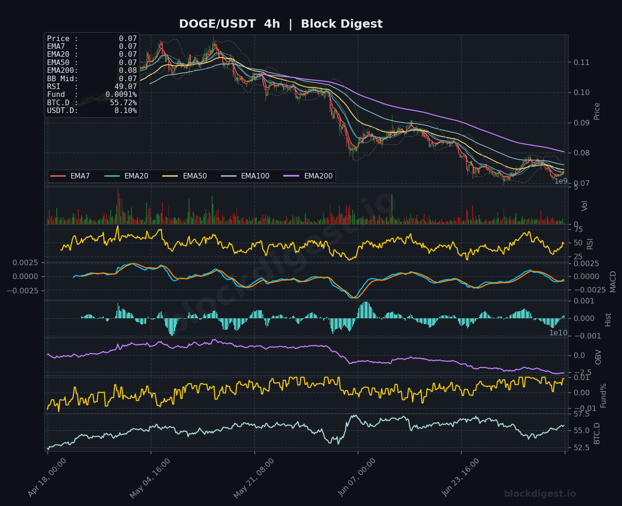The width and height of the screenshot is (622, 506).
Task: Click the Vol panel axis label
Action: (x=585, y=206)
